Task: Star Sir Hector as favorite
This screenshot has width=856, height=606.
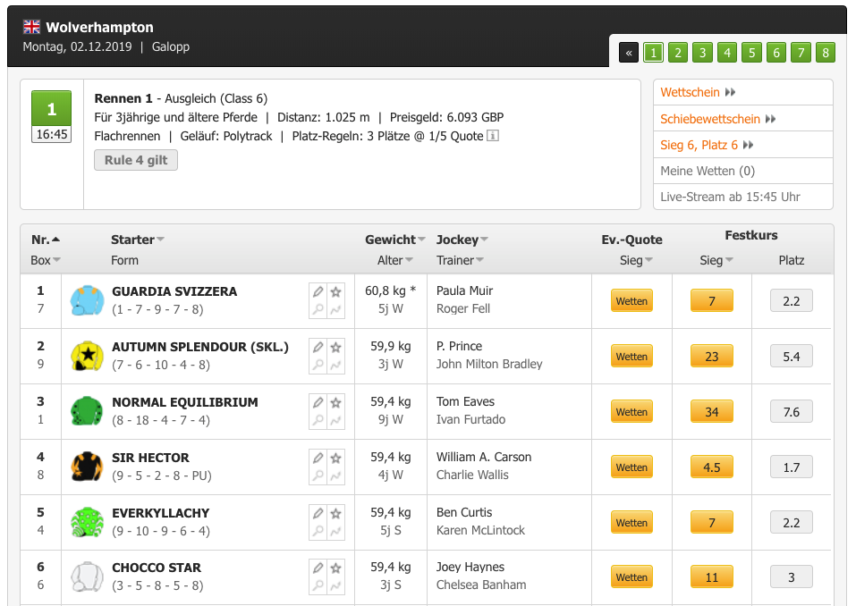Action: click(x=335, y=459)
